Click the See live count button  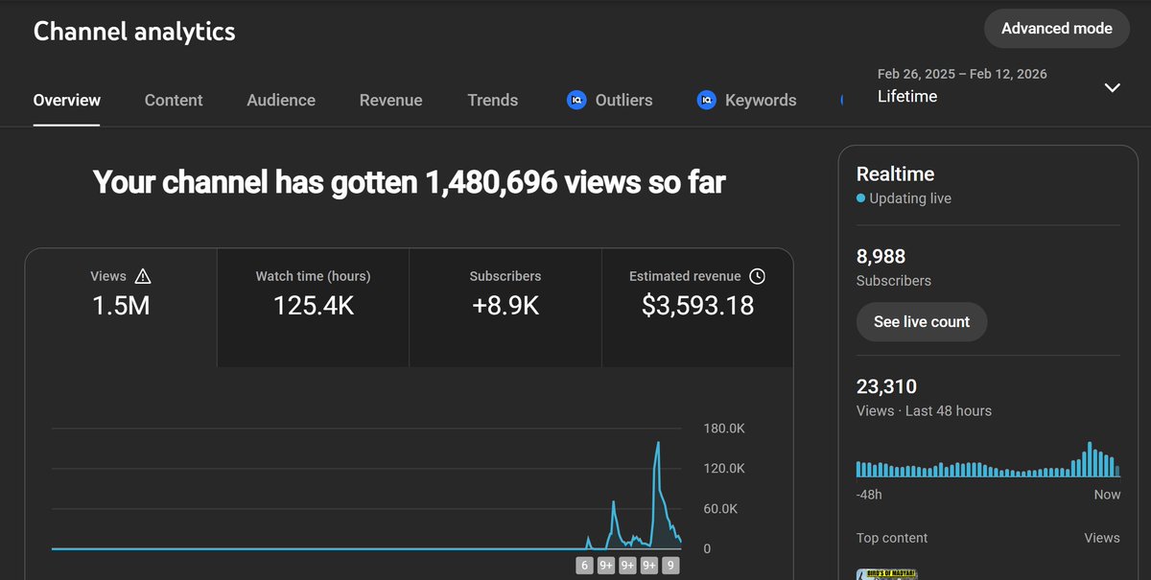tap(922, 322)
